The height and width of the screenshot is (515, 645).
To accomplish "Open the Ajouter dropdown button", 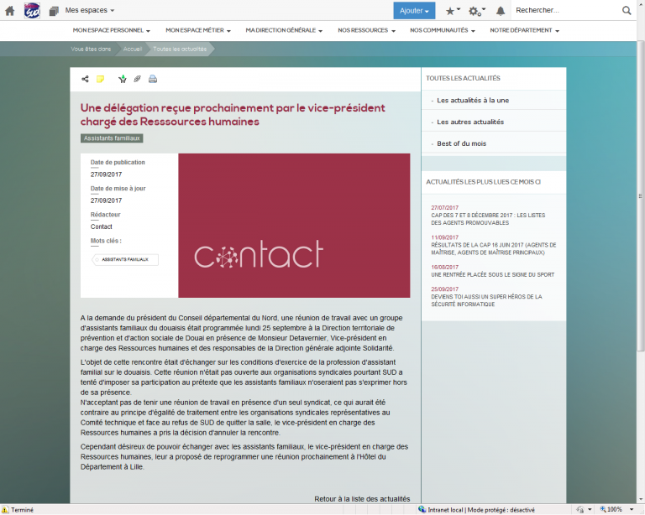I will [x=414, y=11].
